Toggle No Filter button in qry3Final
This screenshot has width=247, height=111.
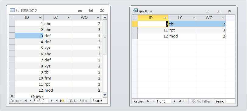[201, 101]
